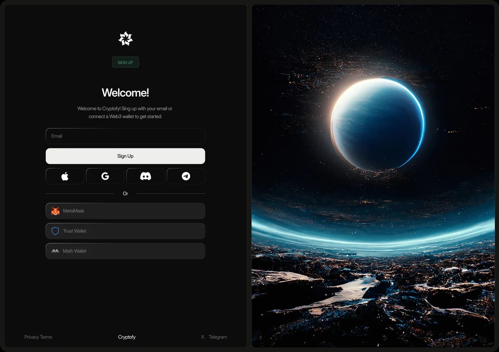Screen dimensions: 499x352
Task: Open the Privacy link in footer
Action: pyautogui.click(x=31, y=337)
